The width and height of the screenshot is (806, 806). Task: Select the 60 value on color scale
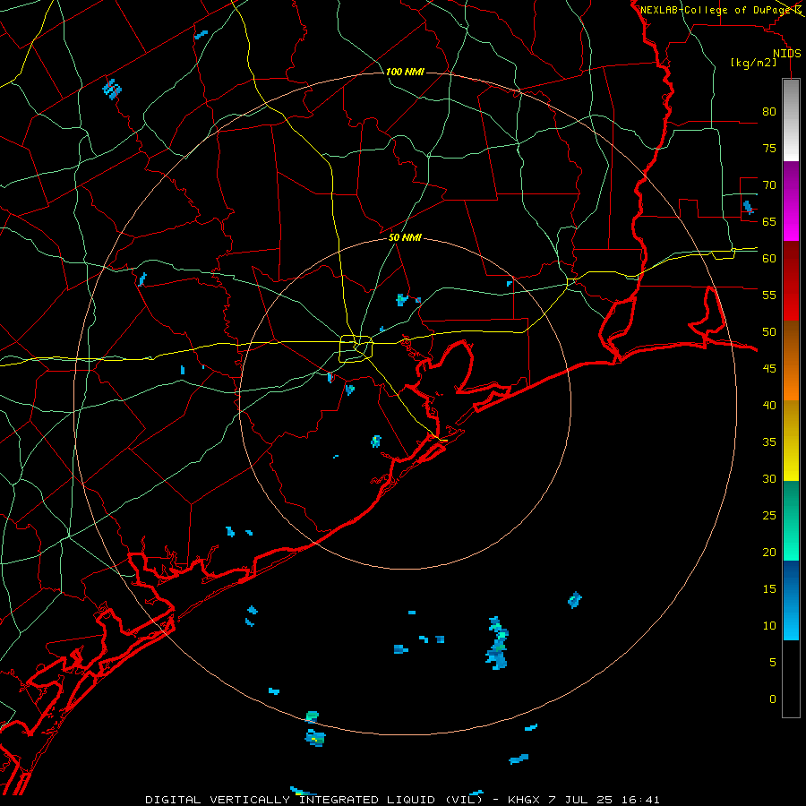point(769,259)
